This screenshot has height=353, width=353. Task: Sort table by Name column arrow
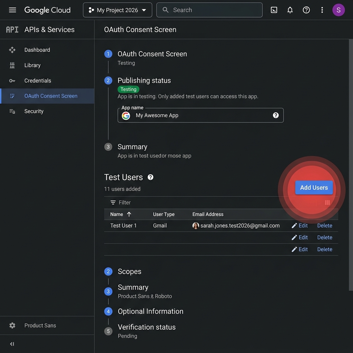point(129,214)
